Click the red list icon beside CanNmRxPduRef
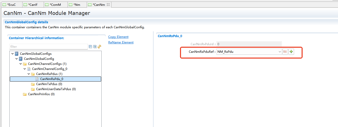Screen dimensions: 338x127 [x=285, y=52]
